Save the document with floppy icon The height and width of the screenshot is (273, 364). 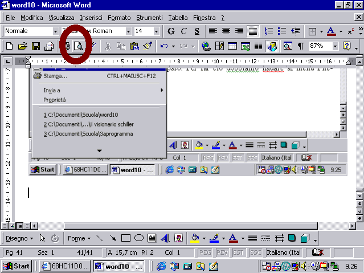(x=35, y=46)
